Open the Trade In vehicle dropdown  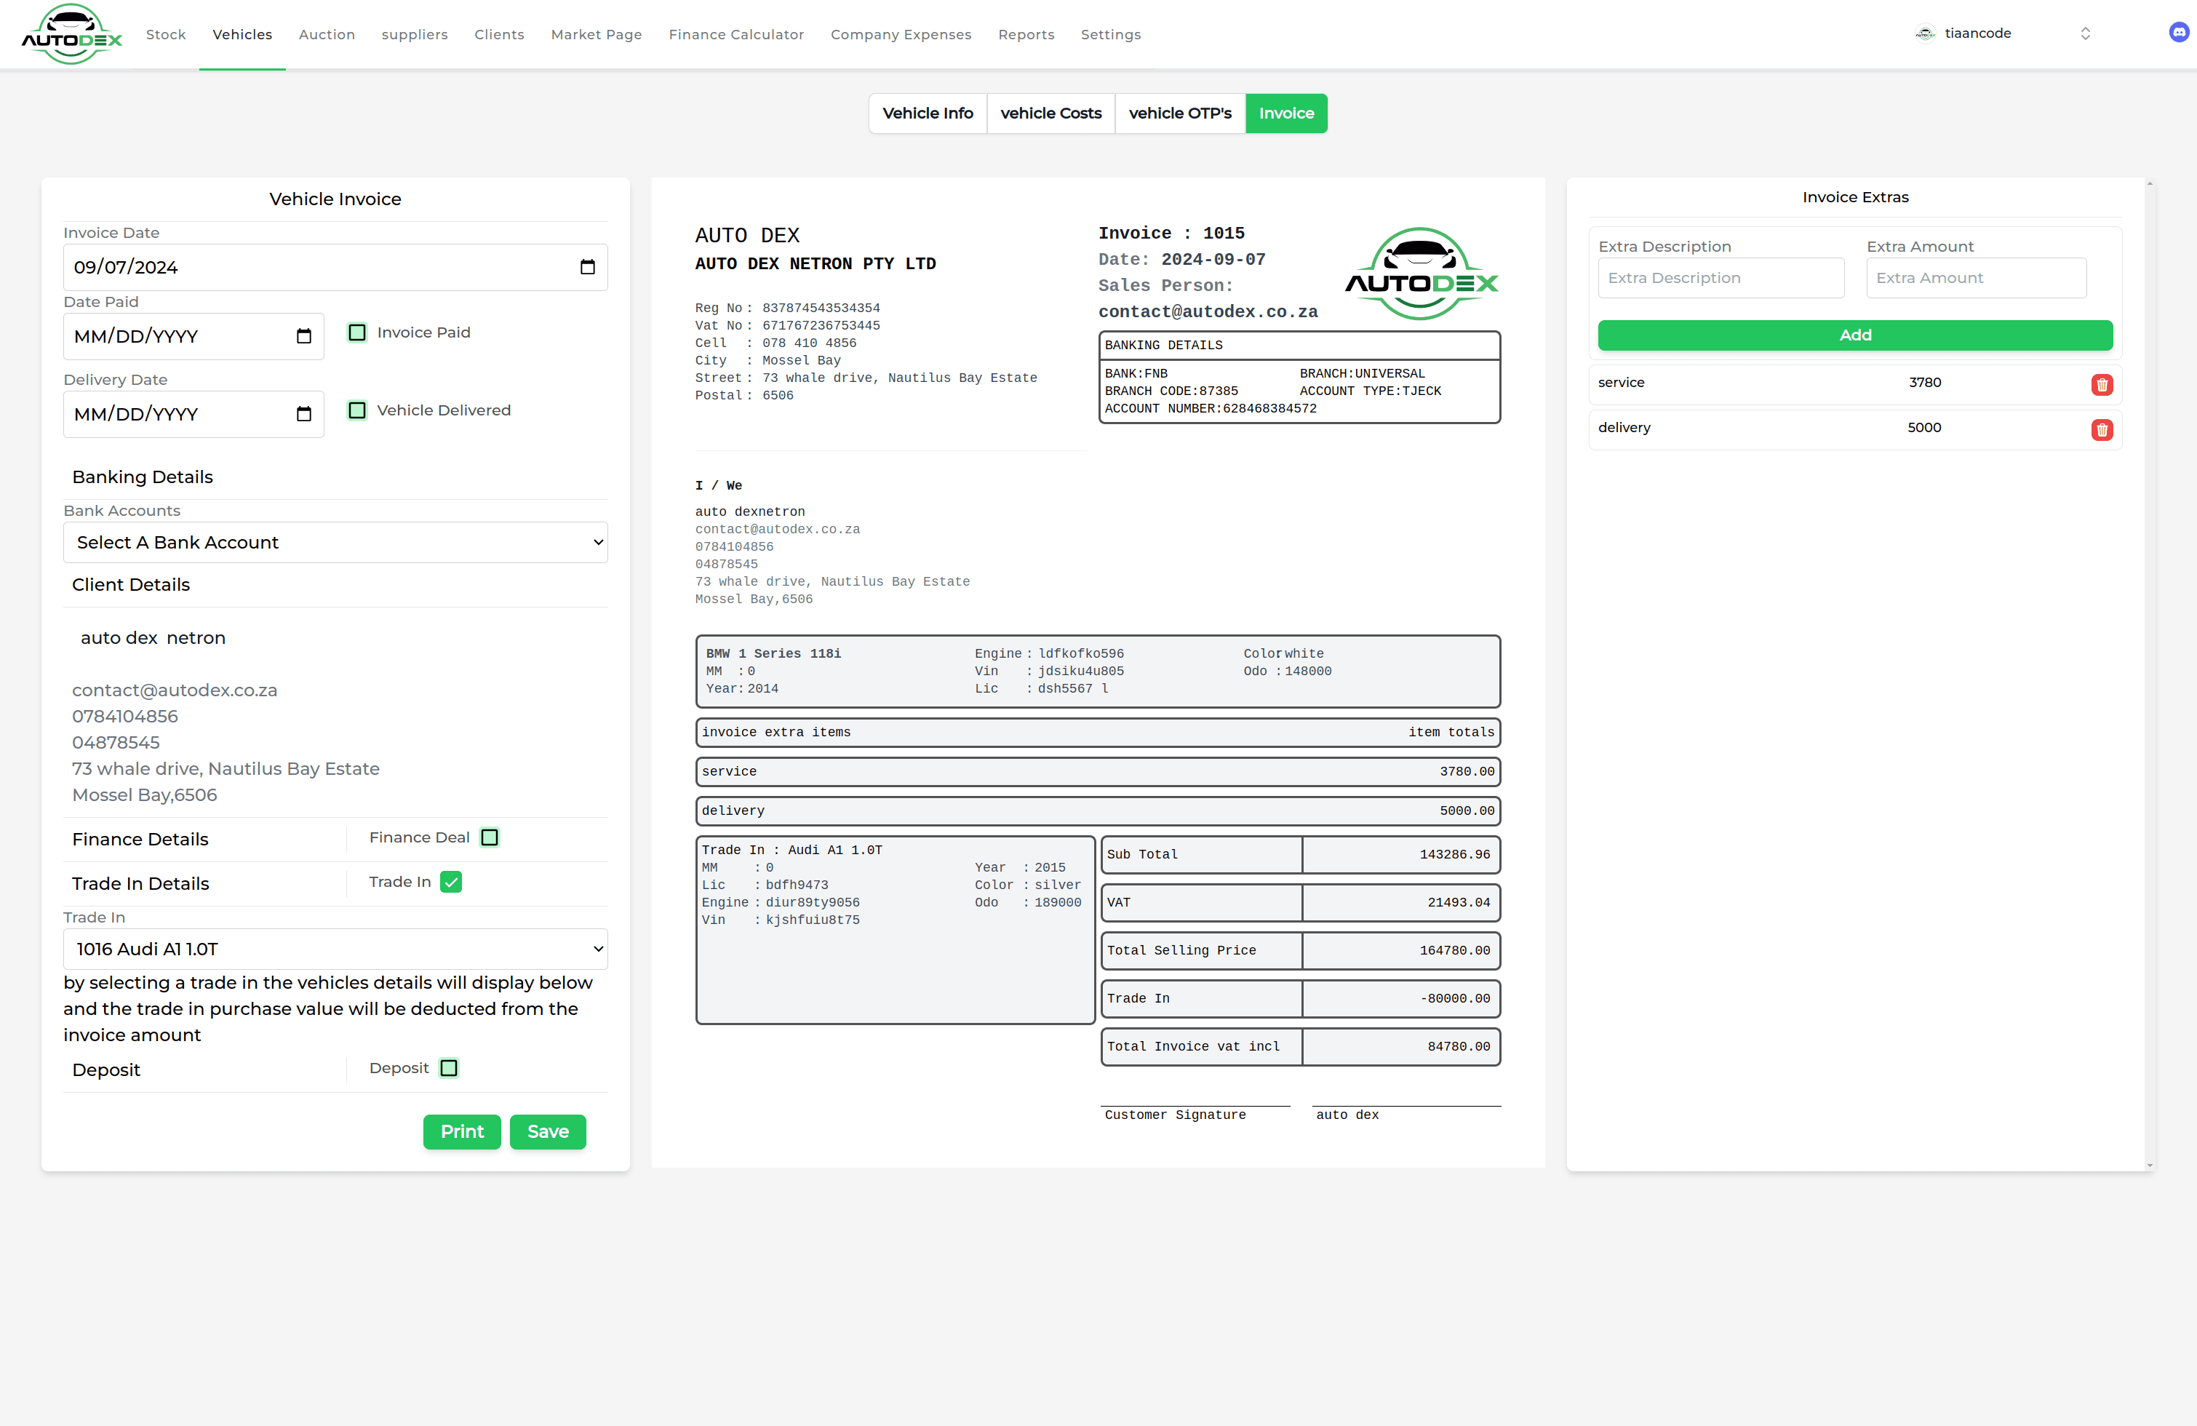(x=335, y=949)
